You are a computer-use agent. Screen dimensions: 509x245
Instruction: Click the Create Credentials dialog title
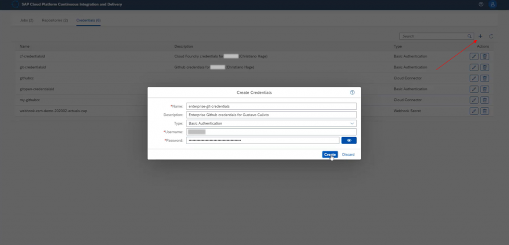254,92
